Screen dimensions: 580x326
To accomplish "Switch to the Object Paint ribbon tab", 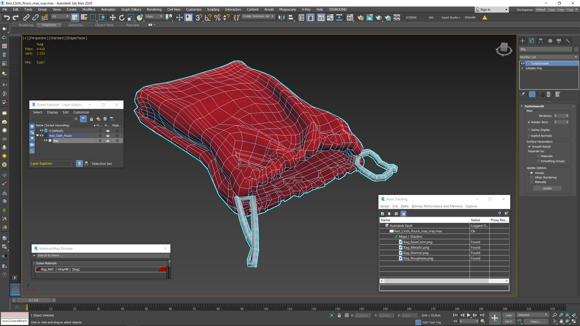I will [104, 25].
